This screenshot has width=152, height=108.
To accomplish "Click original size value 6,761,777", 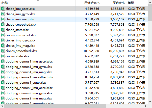I will coord(117,56).
